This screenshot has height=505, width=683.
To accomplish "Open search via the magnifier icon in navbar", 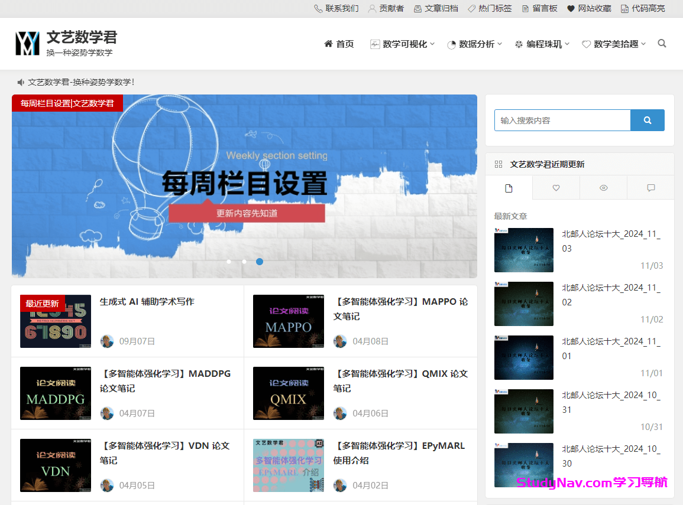I will [662, 43].
